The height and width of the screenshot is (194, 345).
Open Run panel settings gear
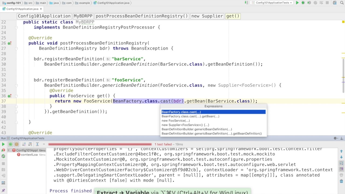click(x=336, y=138)
